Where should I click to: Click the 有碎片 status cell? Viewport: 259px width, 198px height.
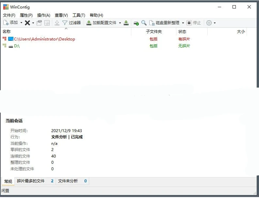pyautogui.click(x=184, y=39)
